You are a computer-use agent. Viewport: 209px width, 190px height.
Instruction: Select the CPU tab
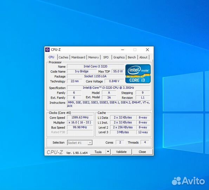tap(51, 57)
